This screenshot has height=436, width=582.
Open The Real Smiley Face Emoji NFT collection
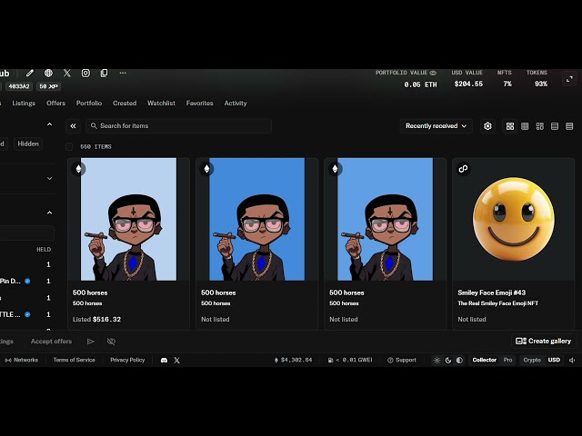tap(497, 303)
